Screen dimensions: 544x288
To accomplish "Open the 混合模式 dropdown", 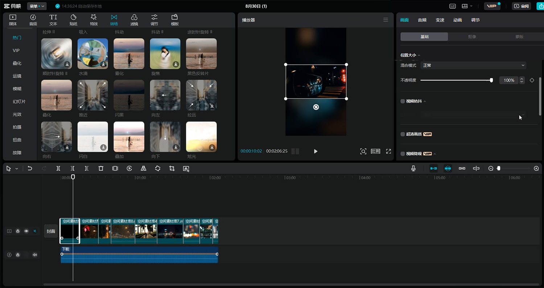I will pyautogui.click(x=473, y=65).
